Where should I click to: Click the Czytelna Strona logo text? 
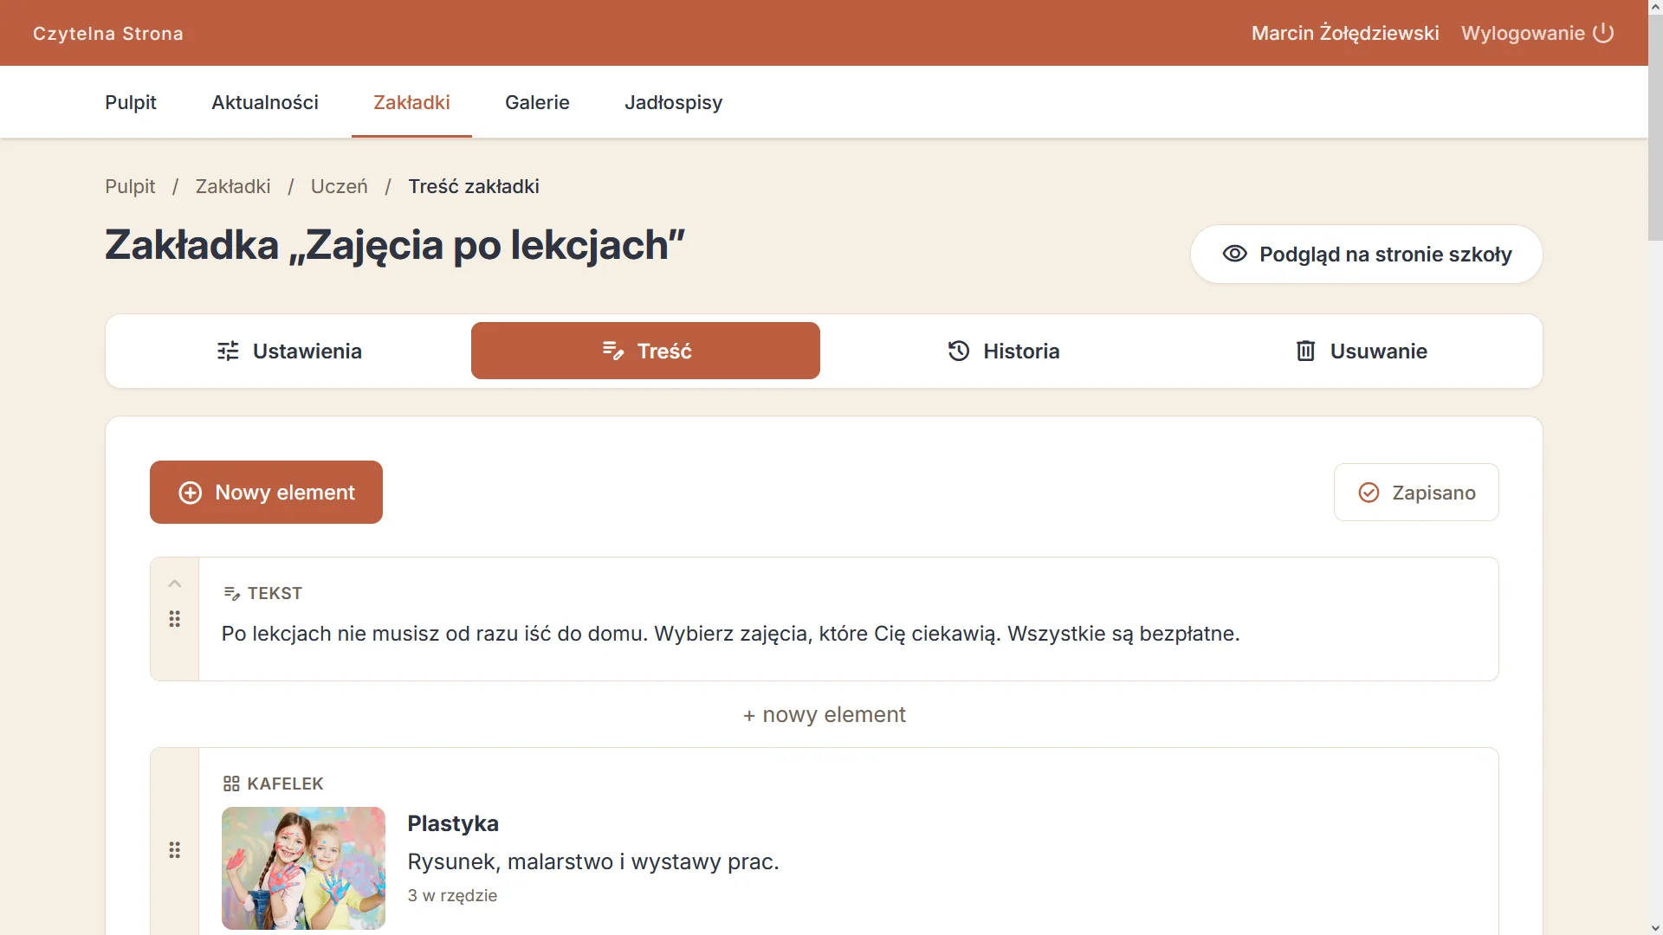(108, 34)
